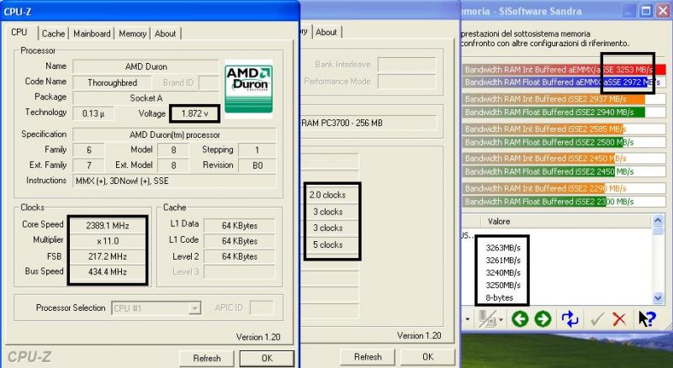This screenshot has height=368, width=673.
Task: Click the Name field showing AMD Duron
Action: tap(146, 66)
